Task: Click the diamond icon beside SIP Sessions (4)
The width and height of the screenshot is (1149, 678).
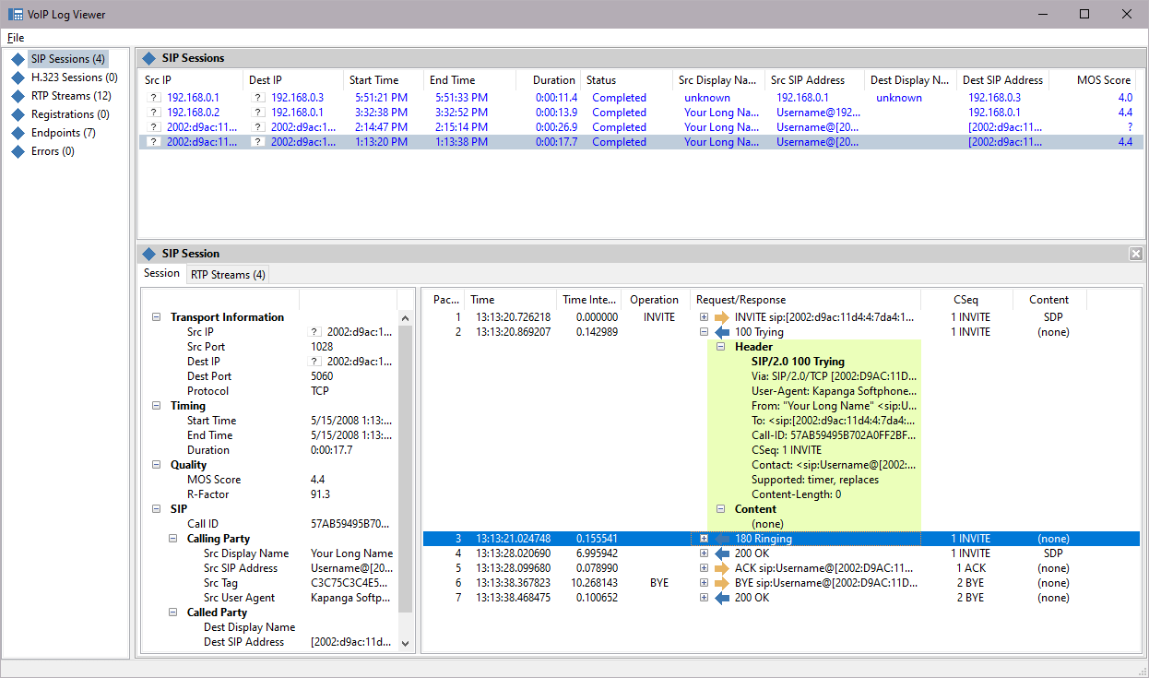Action: [x=18, y=59]
